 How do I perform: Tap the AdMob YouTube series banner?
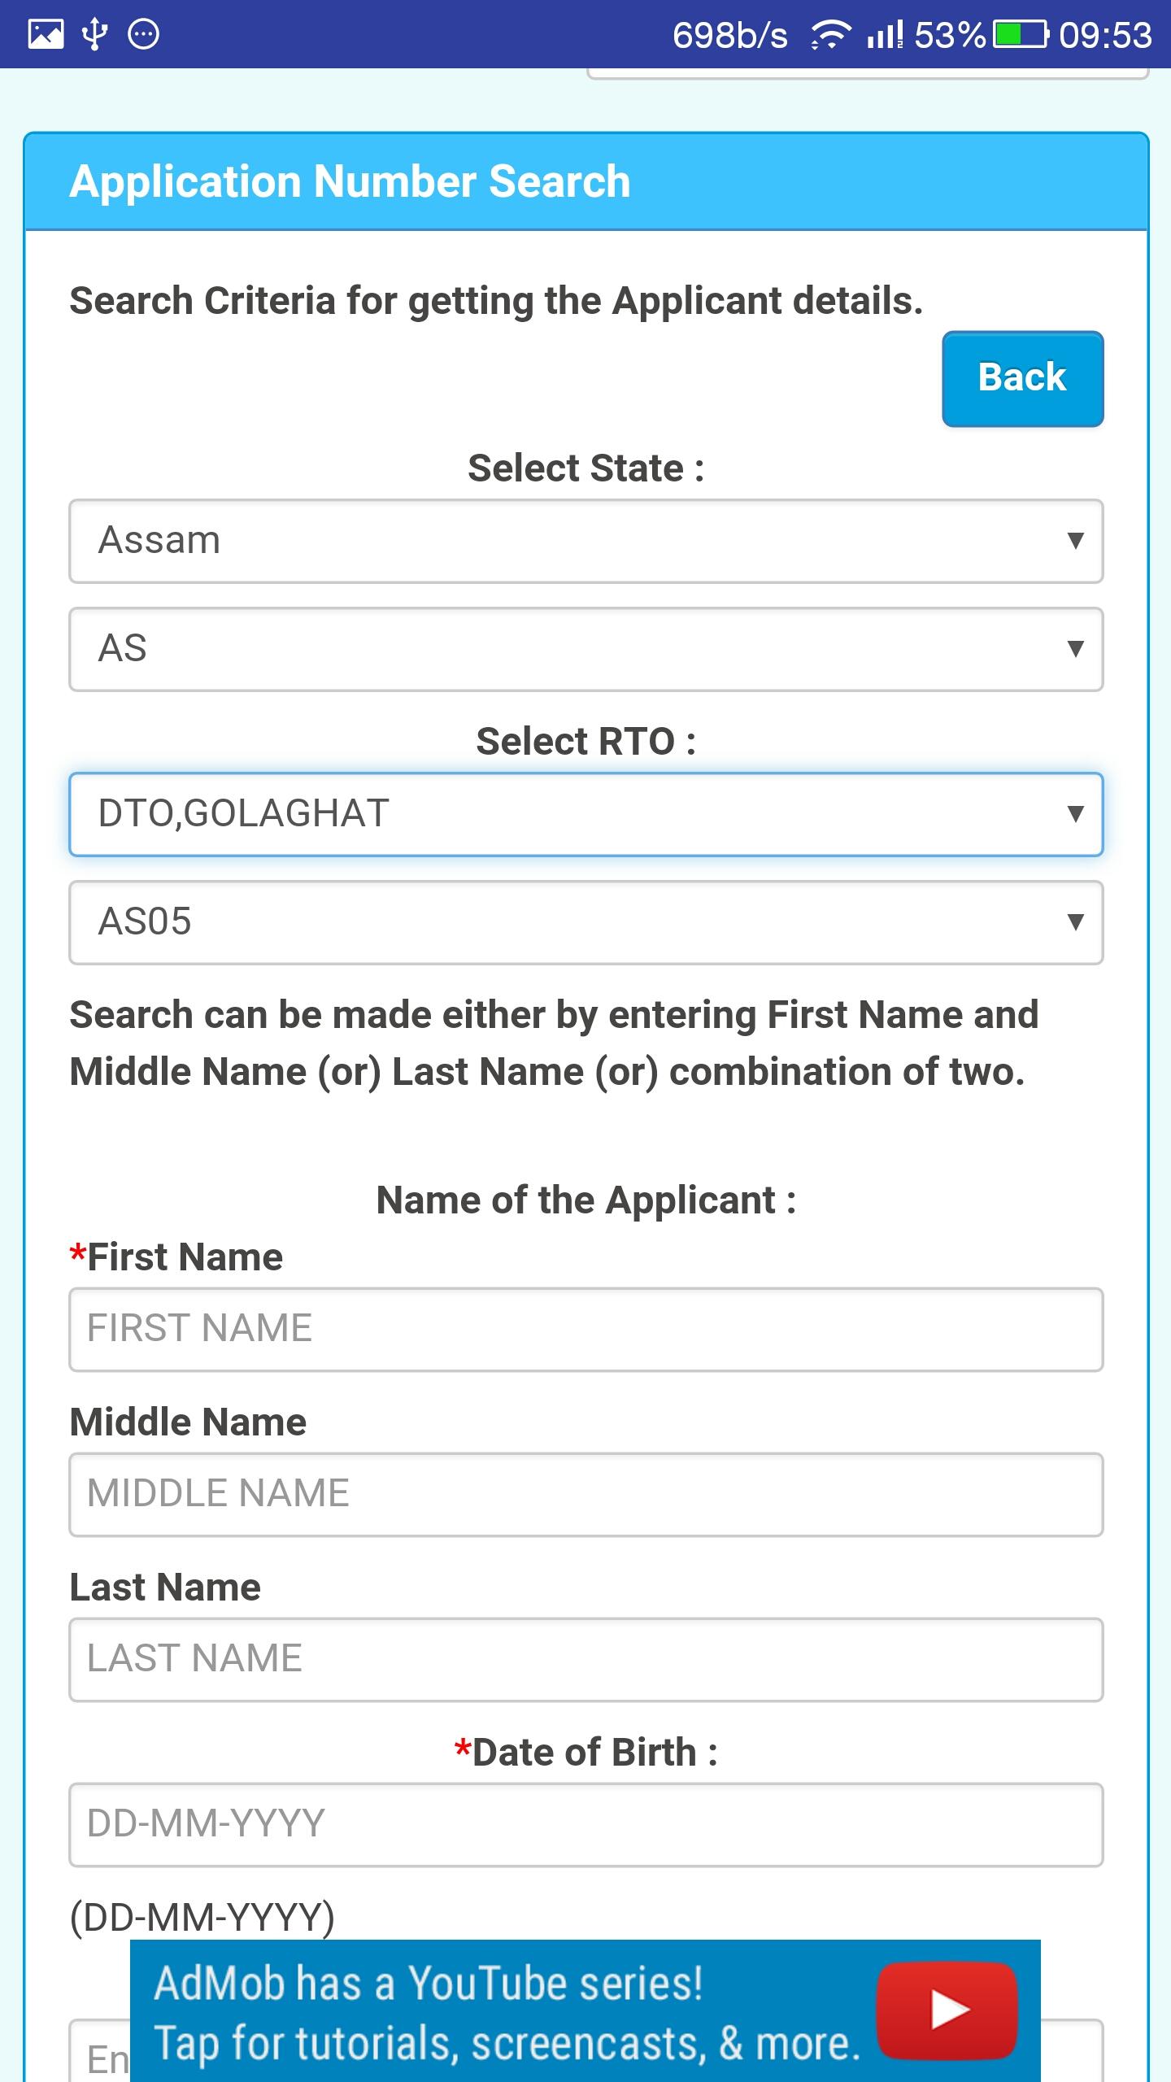pyautogui.click(x=585, y=2010)
